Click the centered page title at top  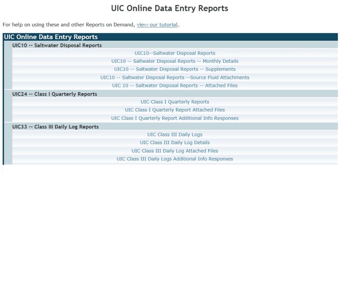click(169, 8)
